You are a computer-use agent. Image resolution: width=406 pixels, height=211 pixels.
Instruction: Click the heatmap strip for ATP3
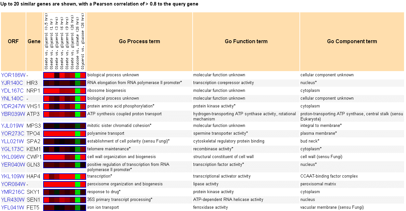[64, 114]
